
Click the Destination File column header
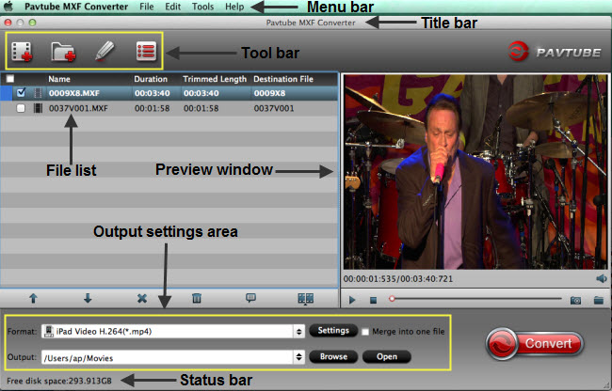[283, 79]
